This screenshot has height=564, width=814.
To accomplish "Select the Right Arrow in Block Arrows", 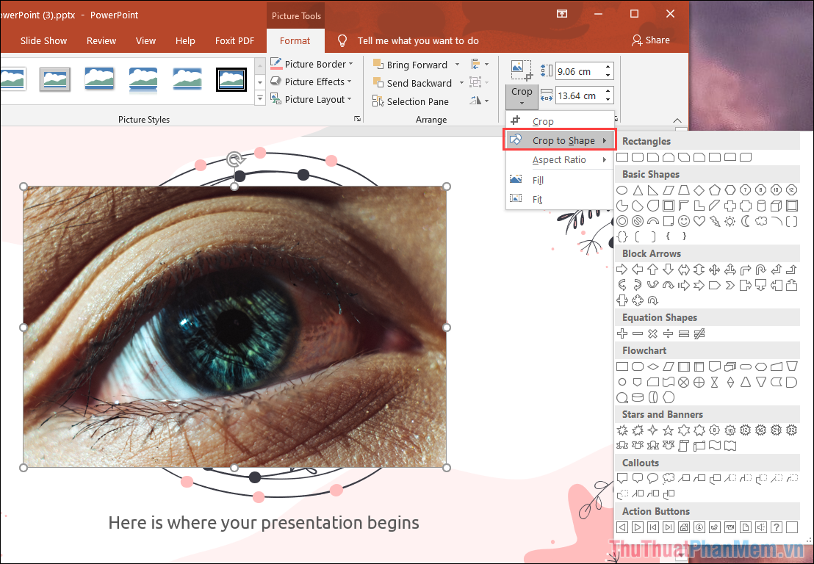I will [x=622, y=269].
